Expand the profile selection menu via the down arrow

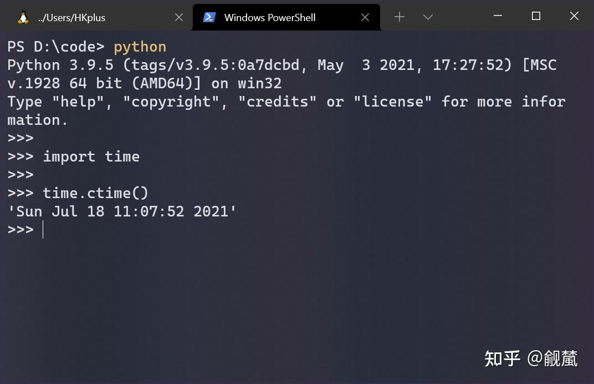pos(428,17)
